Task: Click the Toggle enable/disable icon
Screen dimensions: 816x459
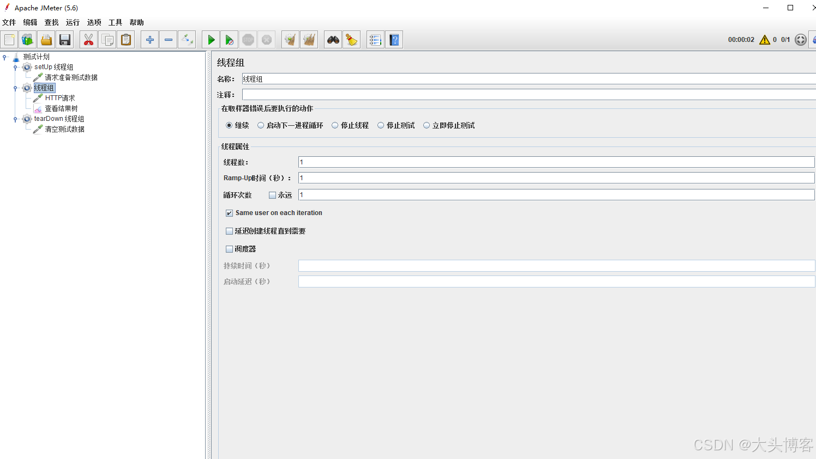Action: [187, 40]
